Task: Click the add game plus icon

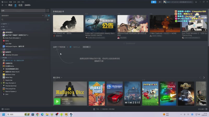Action: click(3, 109)
